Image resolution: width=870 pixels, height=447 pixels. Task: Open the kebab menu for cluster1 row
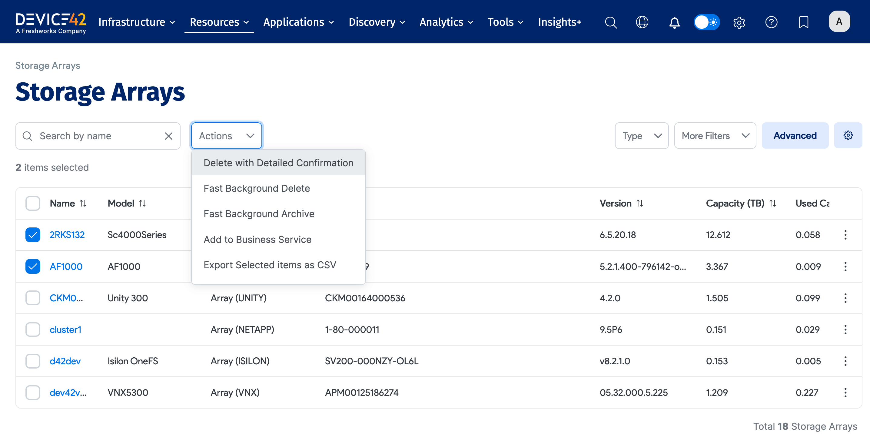tap(846, 329)
